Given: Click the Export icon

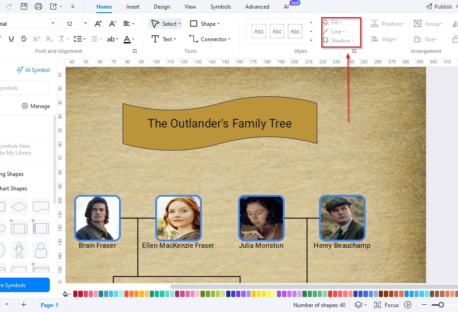Looking at the screenshot, I should (x=53, y=6).
